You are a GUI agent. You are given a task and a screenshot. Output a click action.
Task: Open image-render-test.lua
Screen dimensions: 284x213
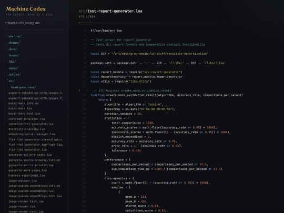[x=26, y=201]
